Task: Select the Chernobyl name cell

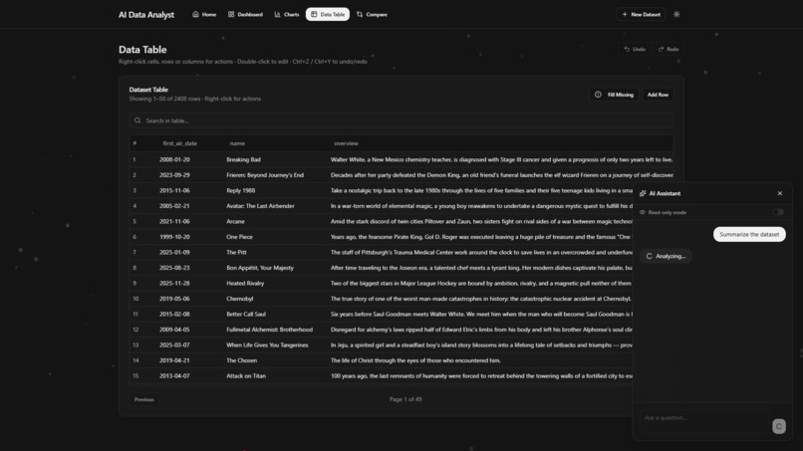Action: pyautogui.click(x=240, y=299)
